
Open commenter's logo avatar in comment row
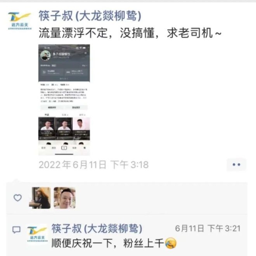(x=37, y=234)
